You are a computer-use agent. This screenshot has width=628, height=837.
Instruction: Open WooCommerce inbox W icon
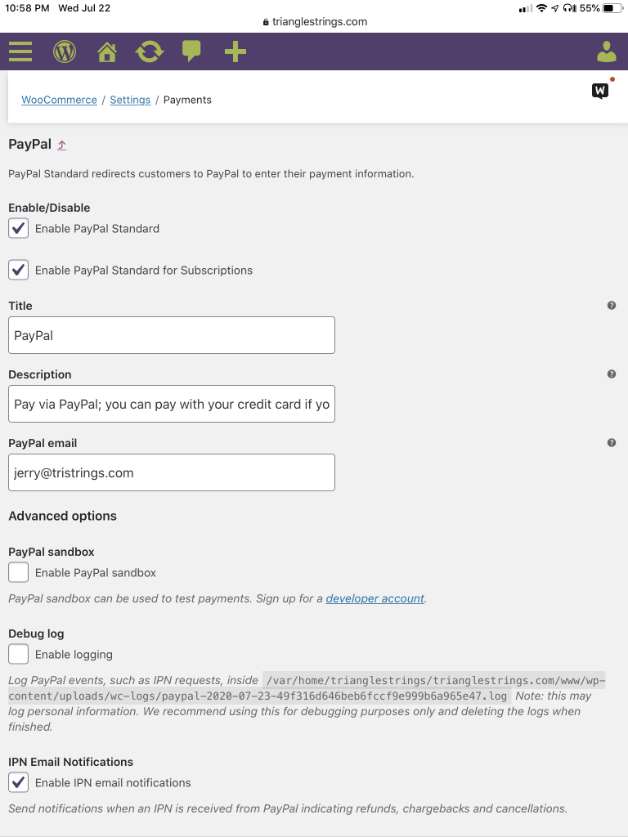[600, 91]
